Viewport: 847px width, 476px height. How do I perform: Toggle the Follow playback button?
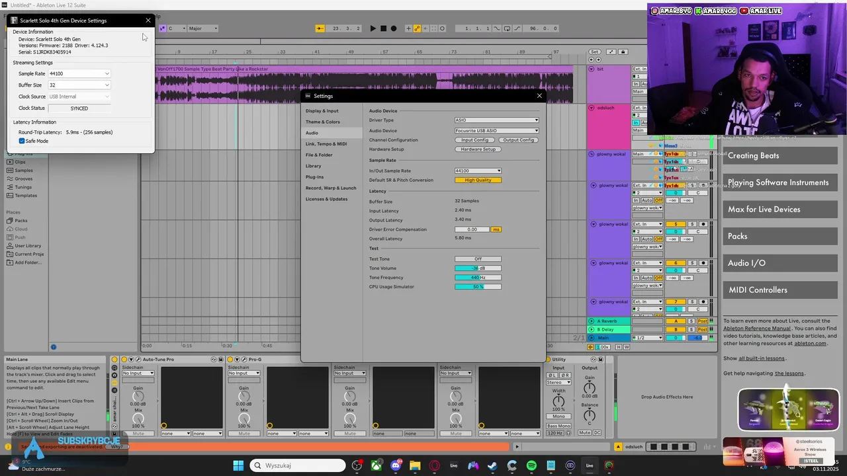tap(320, 28)
